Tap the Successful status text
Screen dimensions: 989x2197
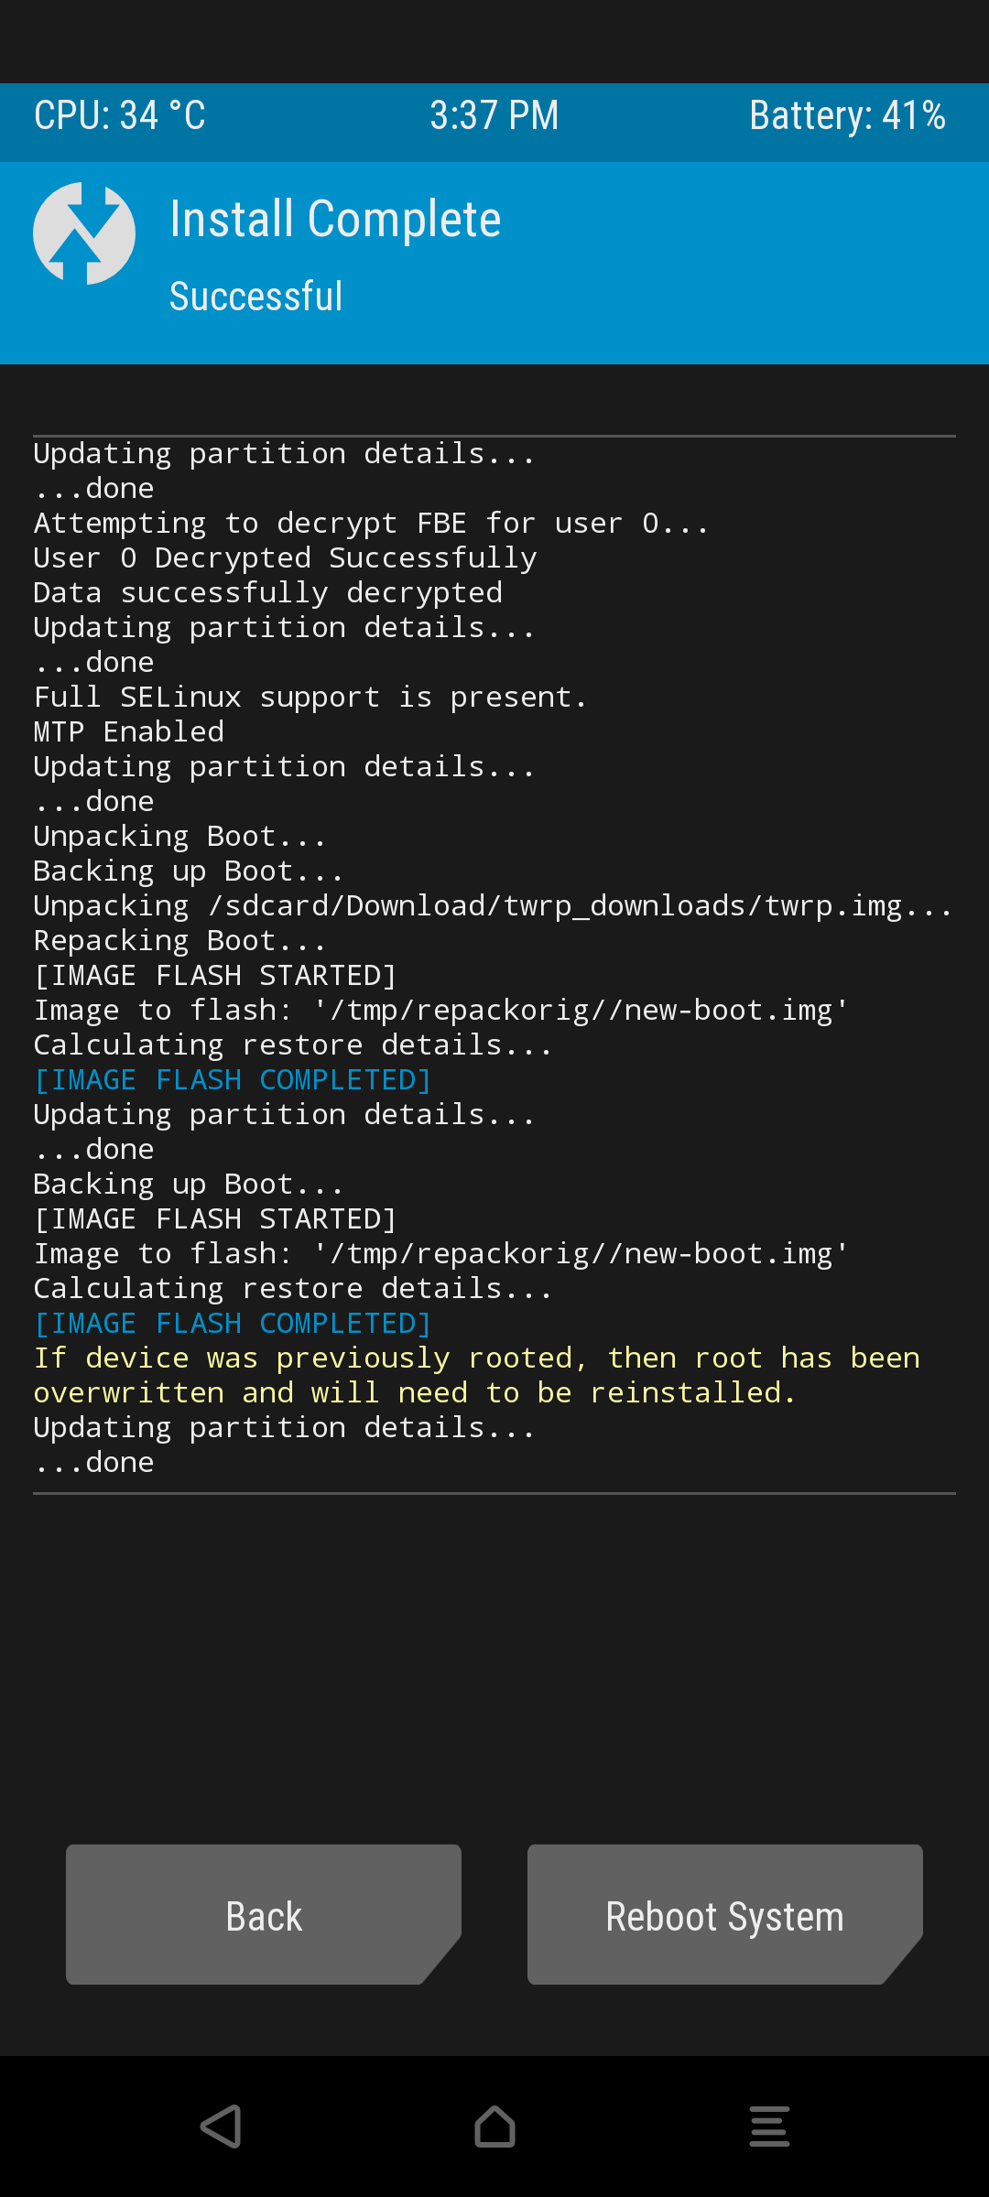pos(256,297)
